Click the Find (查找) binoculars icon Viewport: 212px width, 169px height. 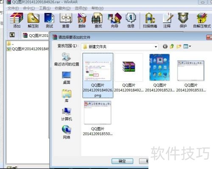(x=98, y=20)
